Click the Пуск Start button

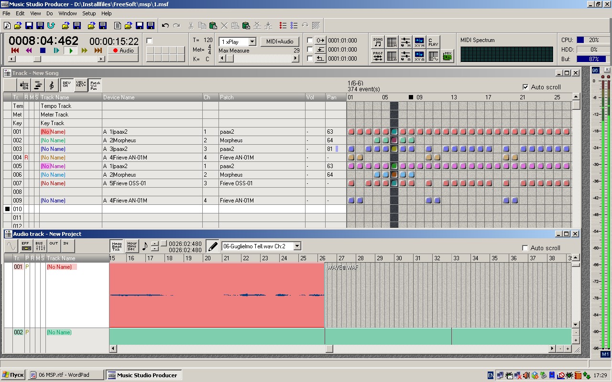(x=13, y=375)
